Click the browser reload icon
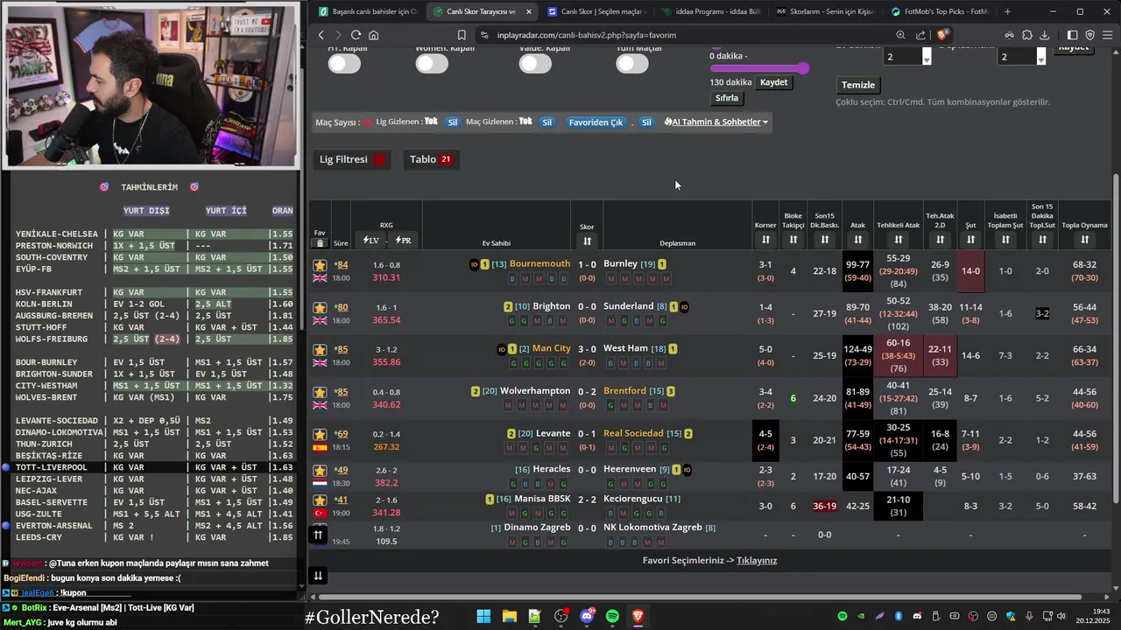The image size is (1121, 630). pyautogui.click(x=356, y=35)
